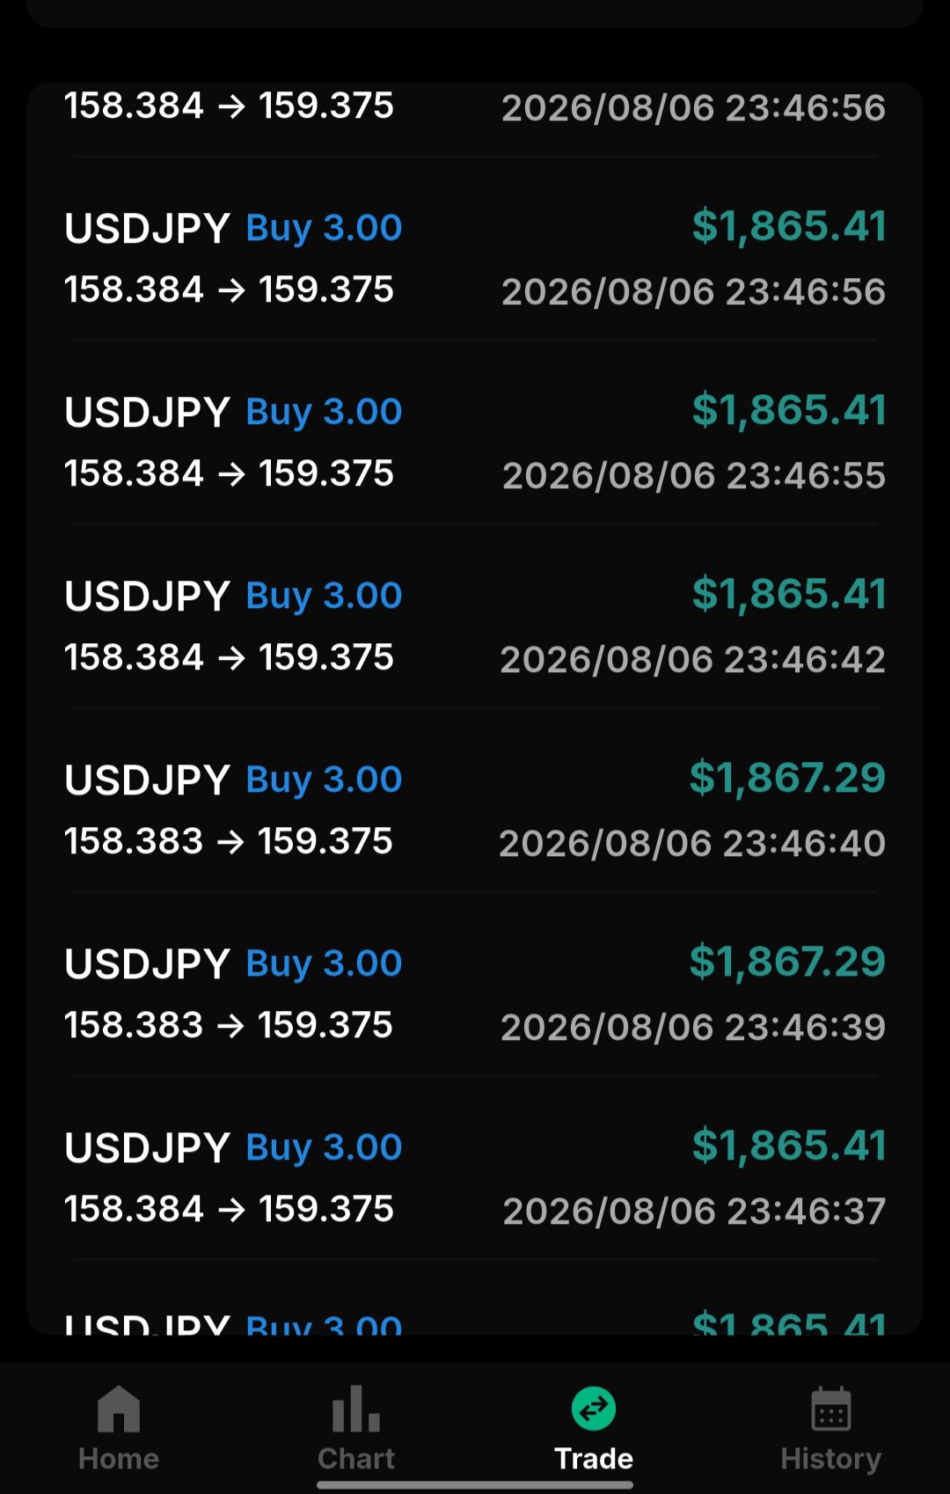Open the USDJPY trade closed at 23:46:42
This screenshot has height=1494, width=950.
[475, 626]
